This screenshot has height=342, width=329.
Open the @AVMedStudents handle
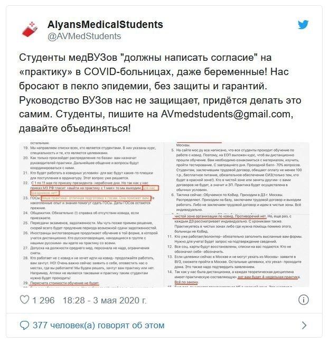point(84,36)
